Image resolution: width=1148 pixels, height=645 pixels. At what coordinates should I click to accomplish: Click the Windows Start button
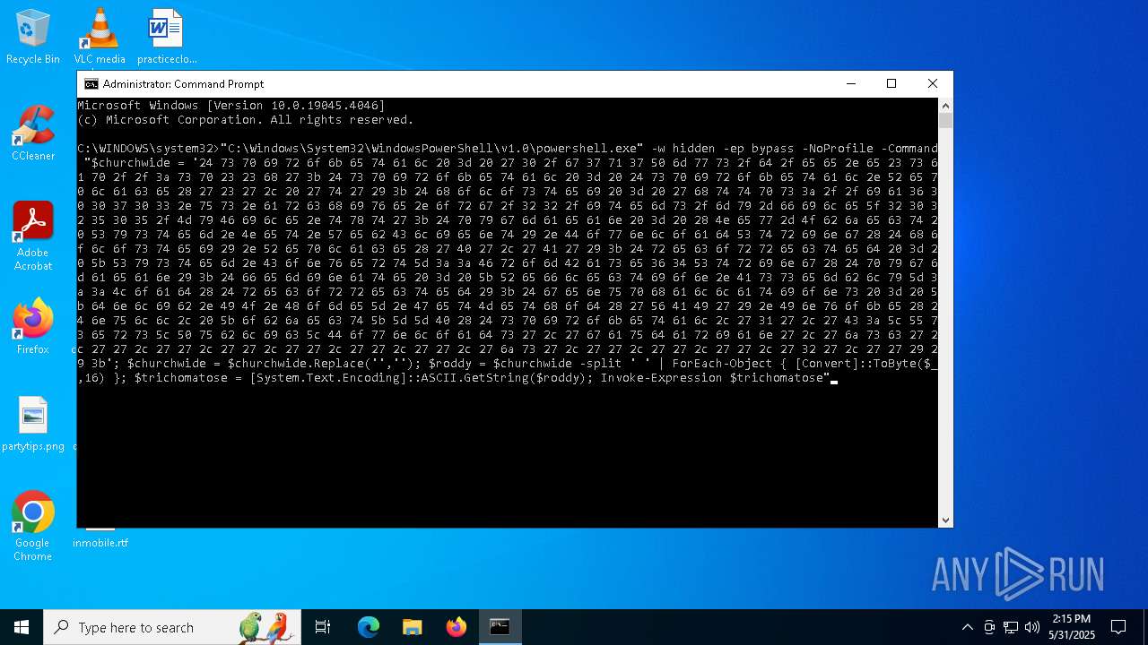tap(22, 627)
